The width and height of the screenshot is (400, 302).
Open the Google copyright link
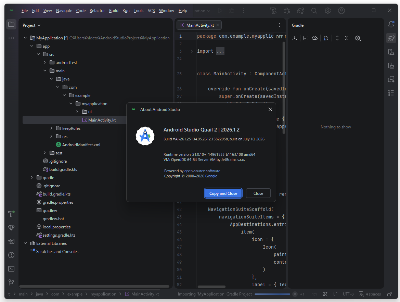point(211,176)
